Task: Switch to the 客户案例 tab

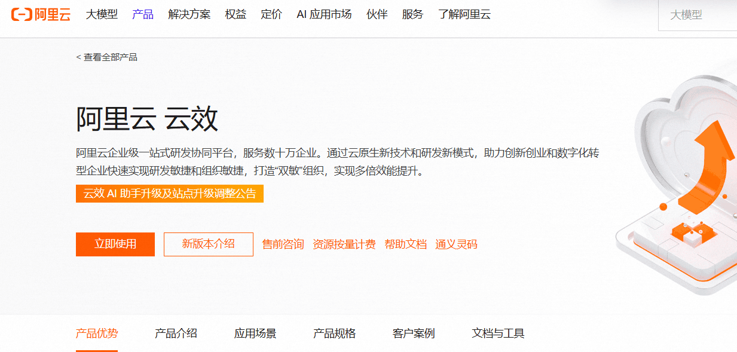Action: pos(414,333)
